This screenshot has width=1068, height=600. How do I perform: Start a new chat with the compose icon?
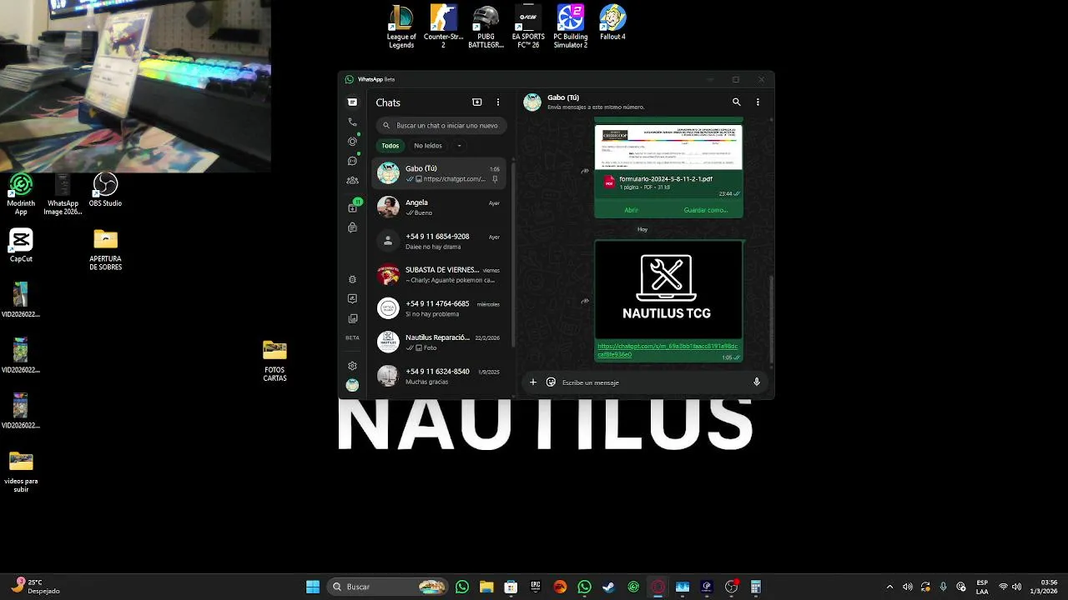click(476, 102)
